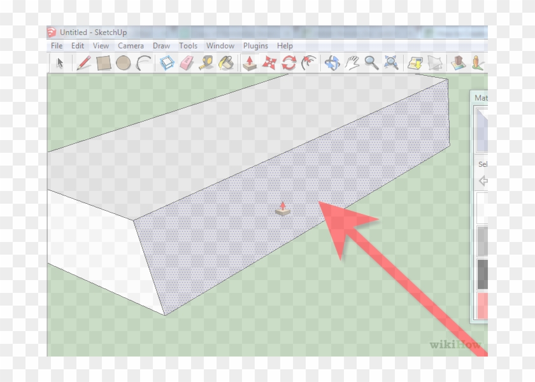This screenshot has width=535, height=382.
Task: Open the Plugins menu
Action: tap(255, 46)
